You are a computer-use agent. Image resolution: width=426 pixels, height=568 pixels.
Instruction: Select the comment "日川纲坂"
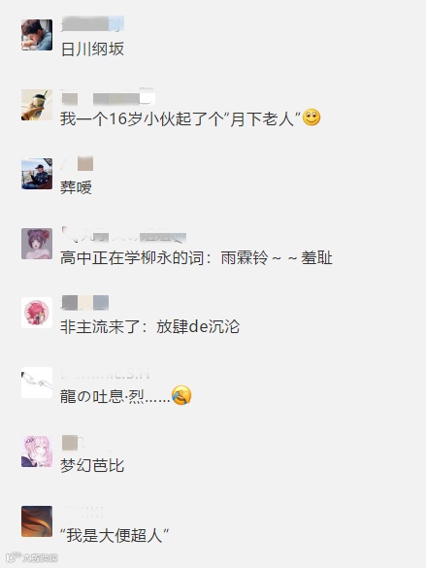[92, 50]
